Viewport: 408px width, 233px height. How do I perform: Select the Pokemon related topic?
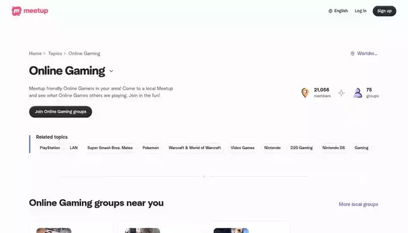point(150,148)
